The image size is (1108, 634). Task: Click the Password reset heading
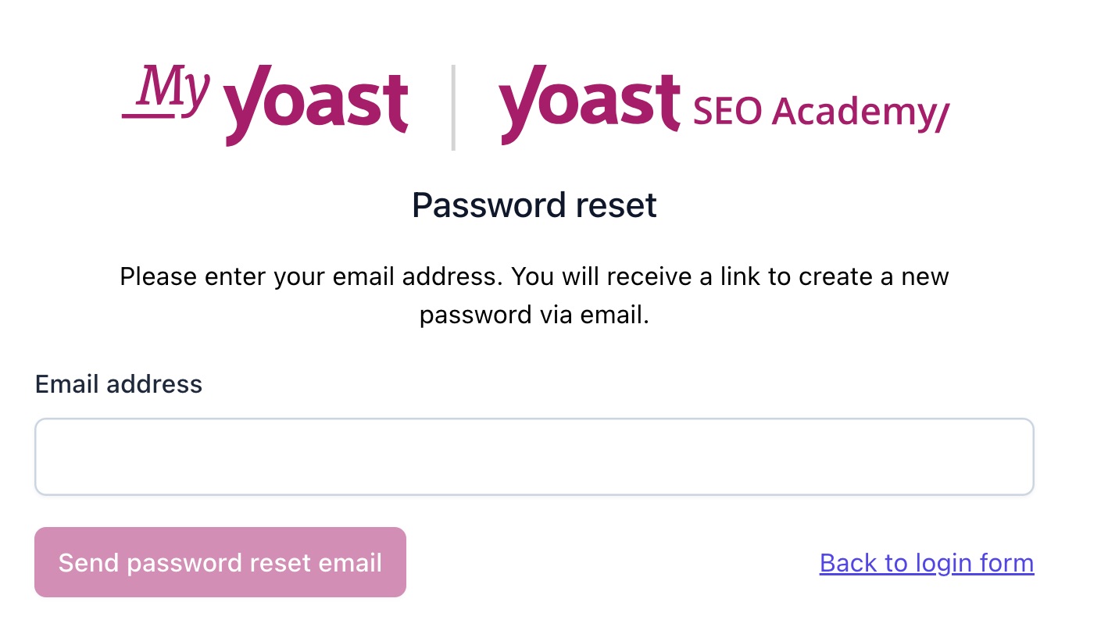tap(534, 205)
